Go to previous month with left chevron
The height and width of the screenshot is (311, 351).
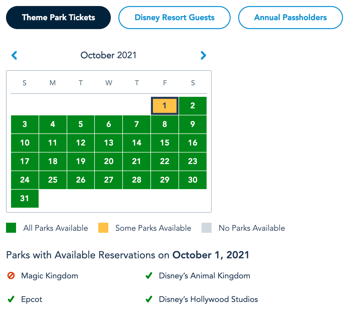[x=15, y=55]
